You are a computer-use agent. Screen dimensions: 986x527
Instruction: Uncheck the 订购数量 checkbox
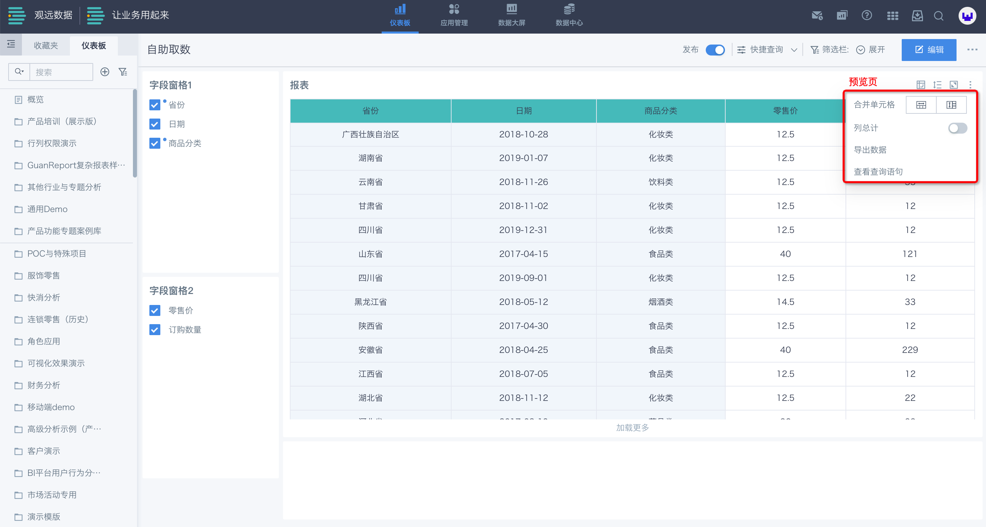(x=155, y=330)
